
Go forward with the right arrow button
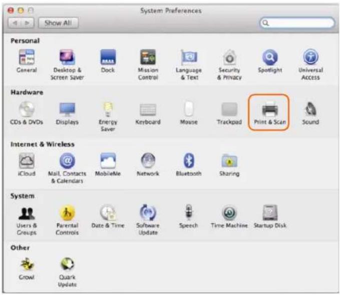(28, 22)
